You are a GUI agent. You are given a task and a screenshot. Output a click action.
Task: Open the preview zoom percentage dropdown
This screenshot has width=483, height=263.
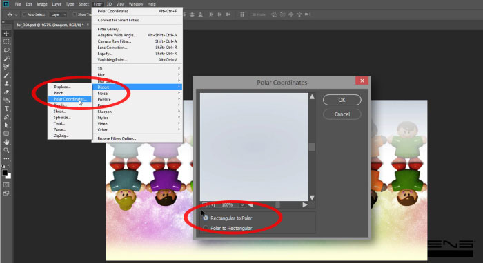click(242, 205)
